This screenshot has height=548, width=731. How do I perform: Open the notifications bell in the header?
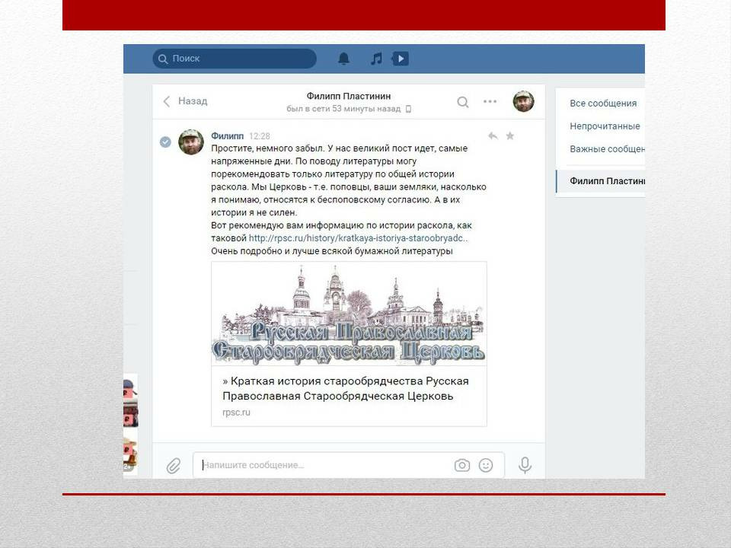point(344,59)
